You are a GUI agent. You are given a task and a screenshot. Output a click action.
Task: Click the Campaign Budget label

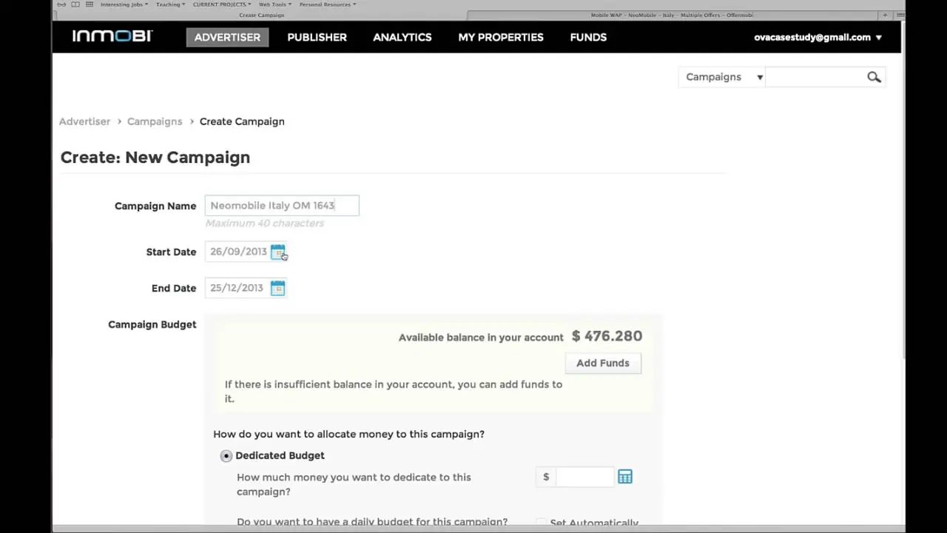(x=152, y=324)
